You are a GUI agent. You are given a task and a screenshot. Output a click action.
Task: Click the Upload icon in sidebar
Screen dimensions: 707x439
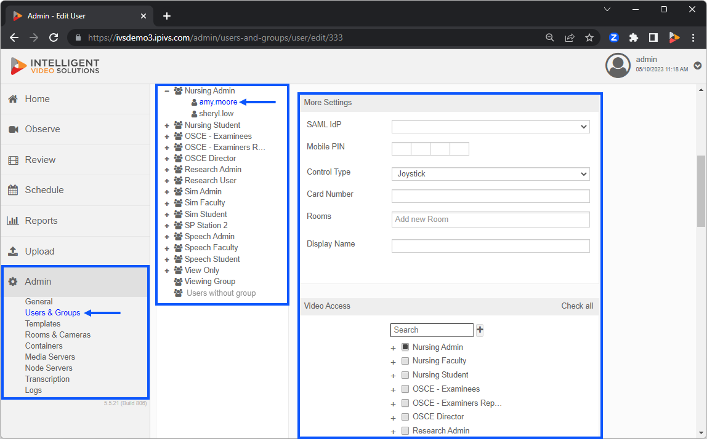click(13, 251)
